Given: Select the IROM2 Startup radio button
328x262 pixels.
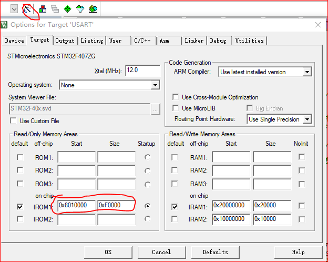Looking at the screenshot, I should tap(148, 219).
